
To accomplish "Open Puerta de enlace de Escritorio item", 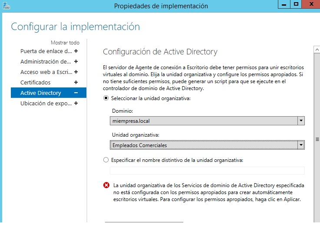I will (46, 51).
